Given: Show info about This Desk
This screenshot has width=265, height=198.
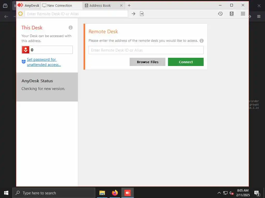Looking at the screenshot, I should [71, 28].
